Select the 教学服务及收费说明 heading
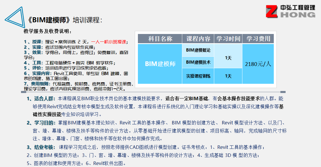321x167 pixels. point(48,31)
